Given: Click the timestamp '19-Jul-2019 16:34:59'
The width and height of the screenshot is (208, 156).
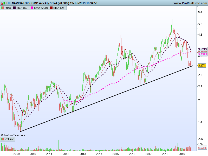Looking at the screenshot, I should (x=83, y=3).
